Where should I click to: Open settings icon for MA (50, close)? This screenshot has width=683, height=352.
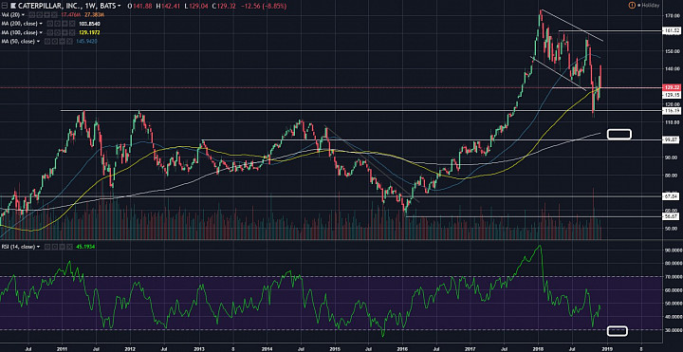(x=54, y=42)
